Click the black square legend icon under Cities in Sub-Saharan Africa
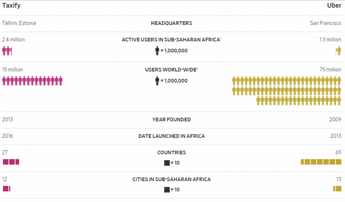Image resolution: width=345 pixels, height=202 pixels. click(167, 190)
